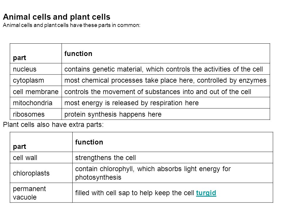Click 'Plant cells also have extra parts' line
This screenshot has height=211, width=281.
tap(53, 125)
